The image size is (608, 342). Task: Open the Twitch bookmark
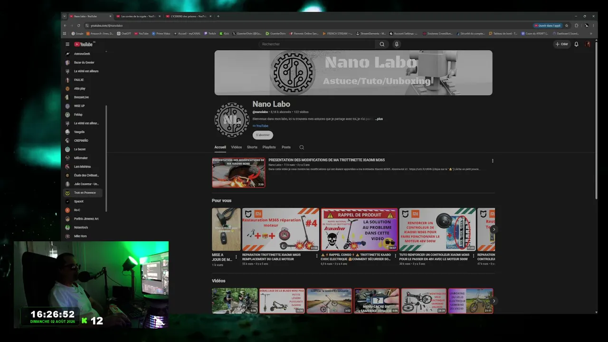(x=209, y=34)
